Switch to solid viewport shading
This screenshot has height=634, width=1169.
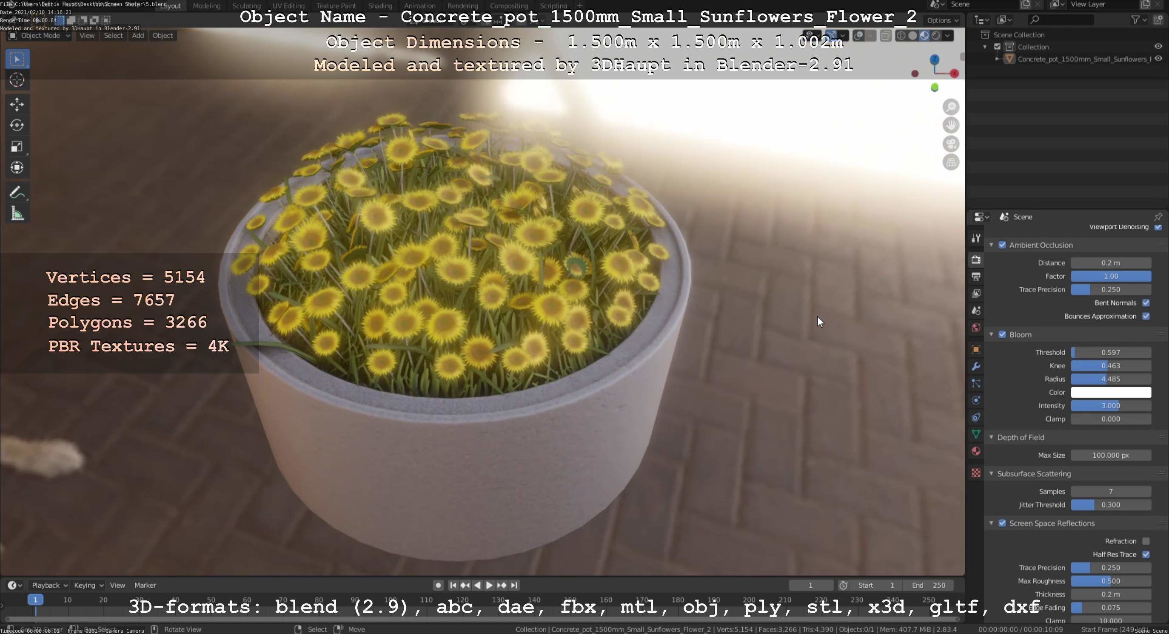912,36
